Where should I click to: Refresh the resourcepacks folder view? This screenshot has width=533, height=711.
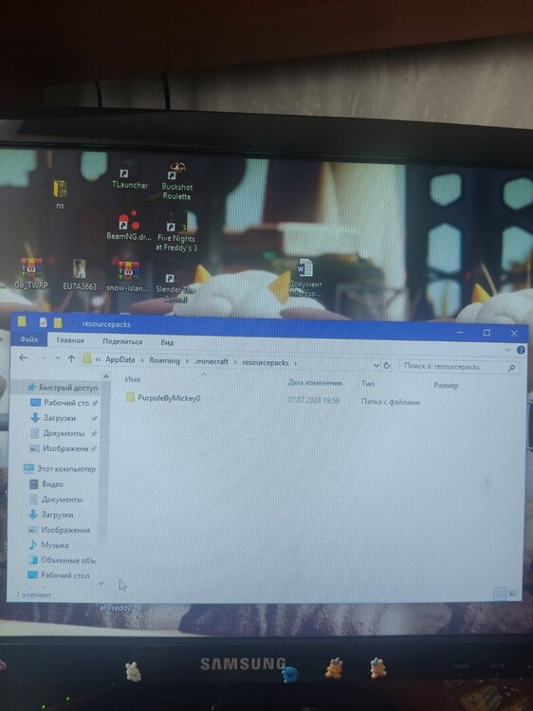[387, 365]
